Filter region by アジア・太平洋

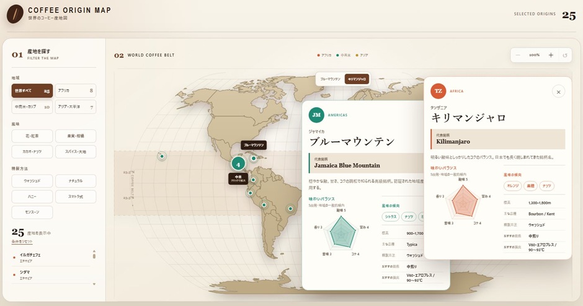(76, 107)
